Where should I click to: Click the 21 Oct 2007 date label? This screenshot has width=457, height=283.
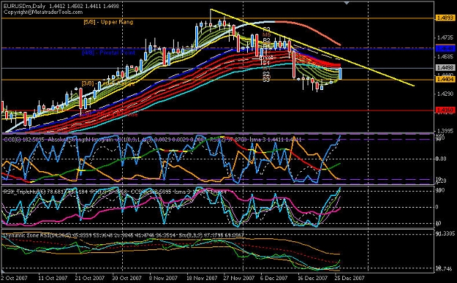coord(90,278)
